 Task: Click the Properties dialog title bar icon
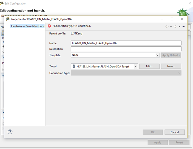click(x=8, y=19)
